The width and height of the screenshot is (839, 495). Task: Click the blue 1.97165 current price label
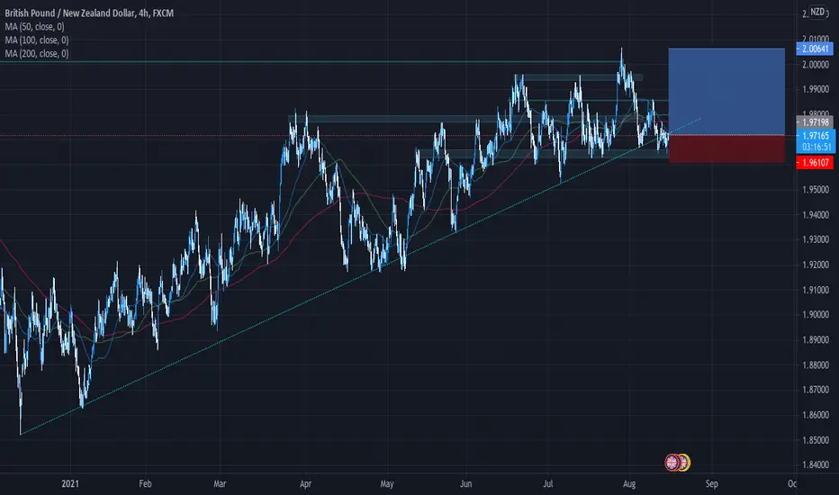pos(816,135)
